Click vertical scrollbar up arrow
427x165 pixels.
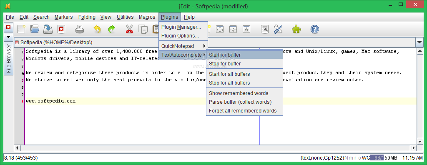coord(420,51)
